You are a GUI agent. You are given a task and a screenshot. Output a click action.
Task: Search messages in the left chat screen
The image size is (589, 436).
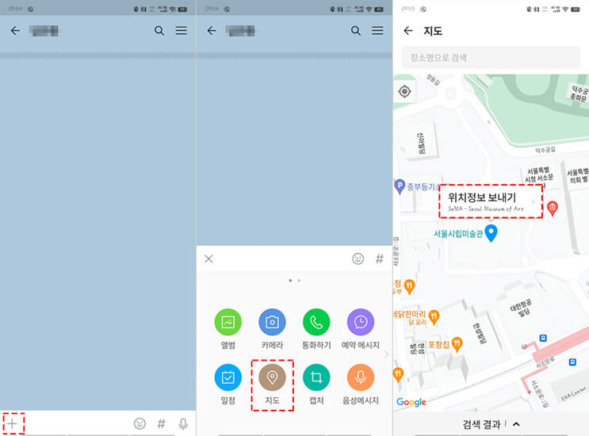click(x=159, y=31)
